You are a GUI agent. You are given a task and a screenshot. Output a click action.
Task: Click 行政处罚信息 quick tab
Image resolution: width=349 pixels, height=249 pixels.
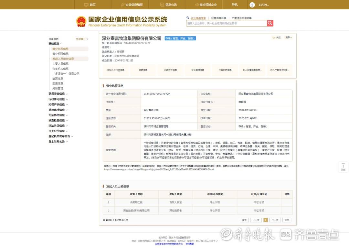(225, 70)
